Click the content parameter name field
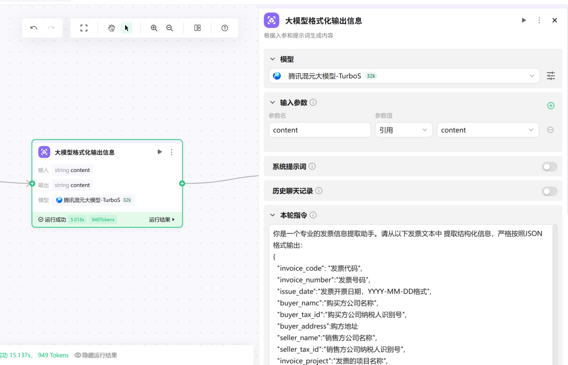This screenshot has width=568, height=365. tap(319, 130)
